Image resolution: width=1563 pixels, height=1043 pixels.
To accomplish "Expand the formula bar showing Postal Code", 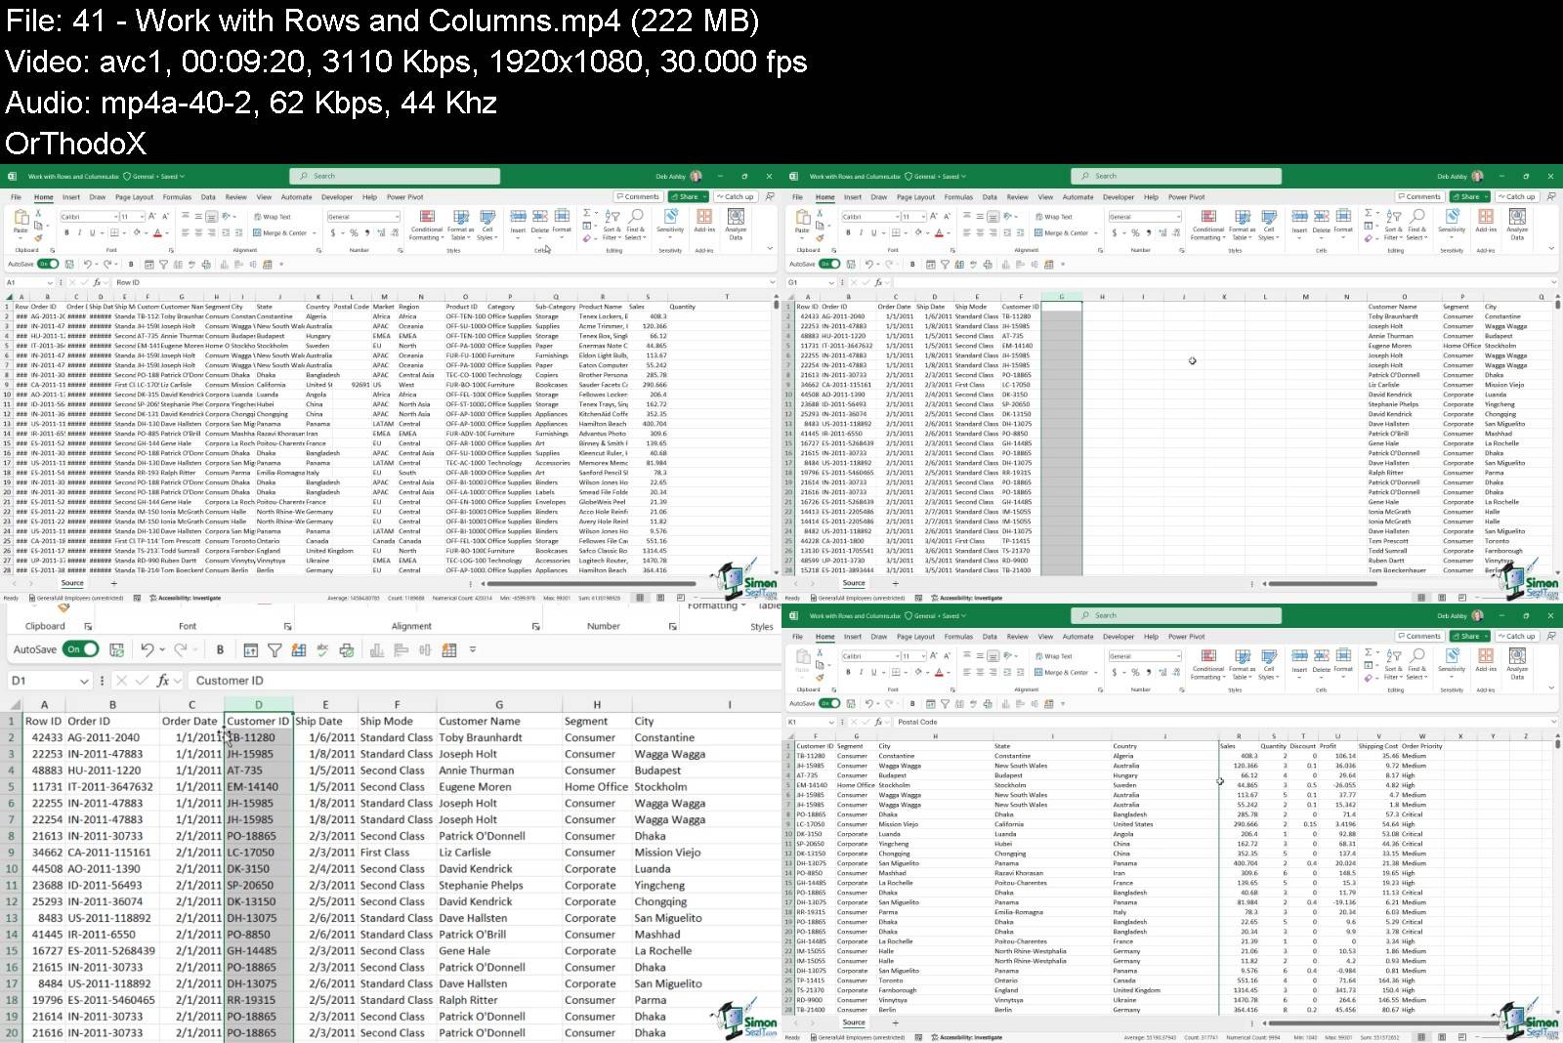I will click(1553, 722).
